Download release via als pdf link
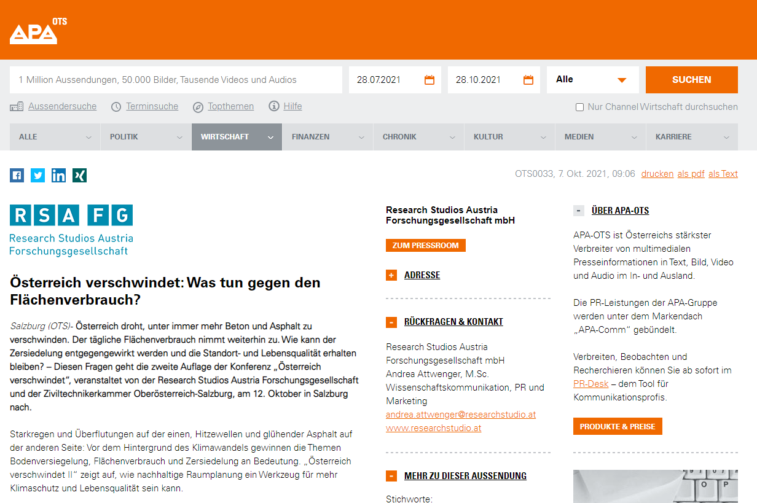This screenshot has height=503, width=757. click(691, 174)
